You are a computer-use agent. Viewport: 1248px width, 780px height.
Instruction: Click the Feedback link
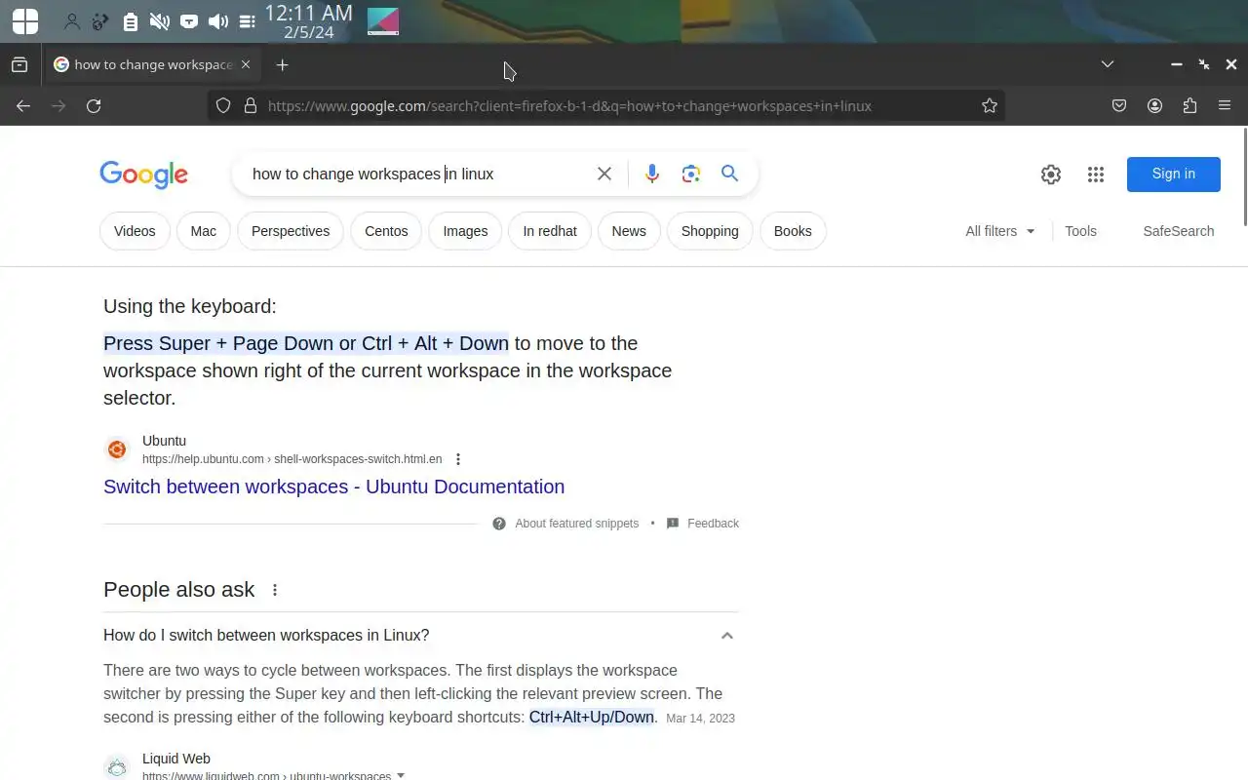point(713,524)
